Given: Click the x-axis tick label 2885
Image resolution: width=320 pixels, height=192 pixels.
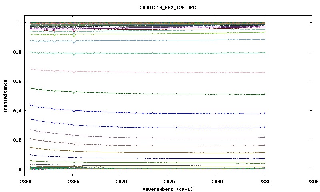Looking at the screenshot, I should (265, 182).
